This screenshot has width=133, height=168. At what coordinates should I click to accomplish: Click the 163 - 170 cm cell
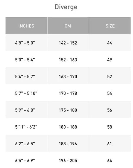point(68,76)
